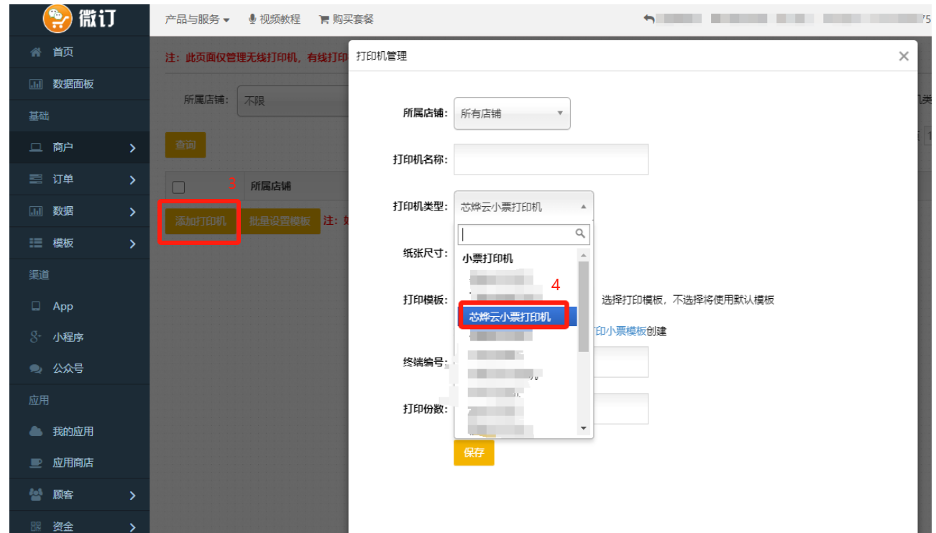Viewport: 936px width, 533px height.
Task: Click the magnifier icon in printer type search
Action: coord(580,233)
